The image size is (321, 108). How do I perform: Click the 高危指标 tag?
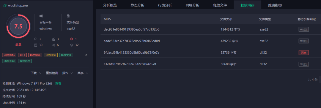click(x=10, y=55)
